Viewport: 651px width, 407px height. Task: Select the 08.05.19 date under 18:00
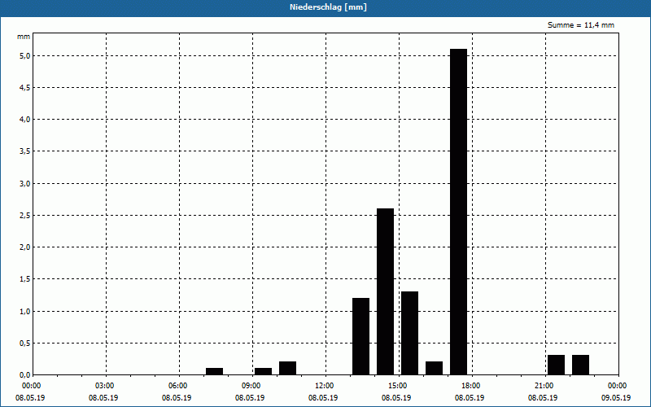(x=470, y=398)
